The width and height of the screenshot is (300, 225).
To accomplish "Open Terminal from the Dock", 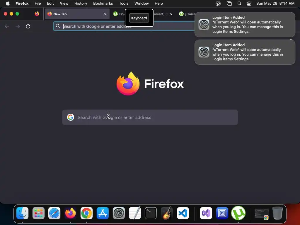I will pyautogui.click(x=151, y=213).
